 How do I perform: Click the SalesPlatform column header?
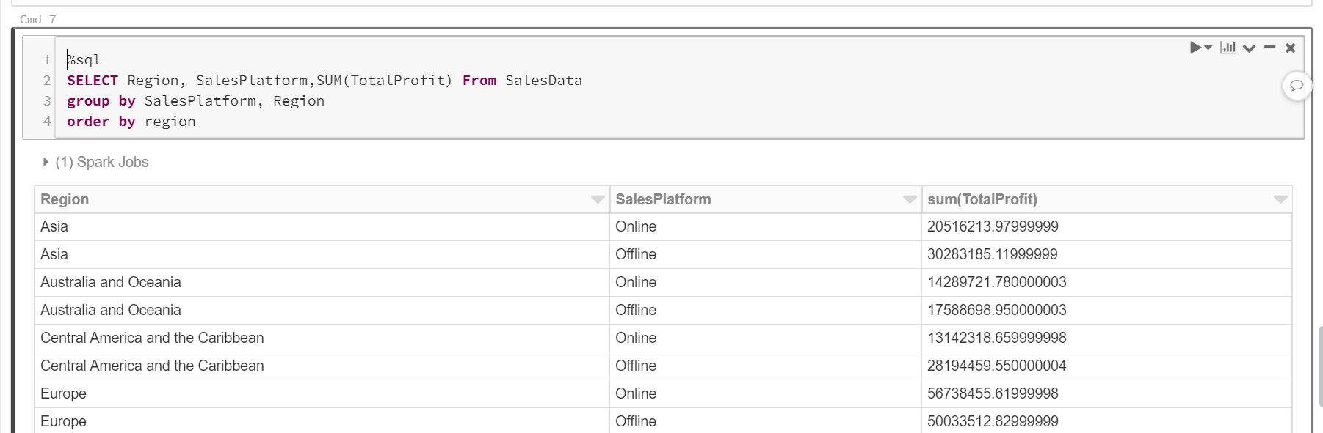click(x=663, y=199)
